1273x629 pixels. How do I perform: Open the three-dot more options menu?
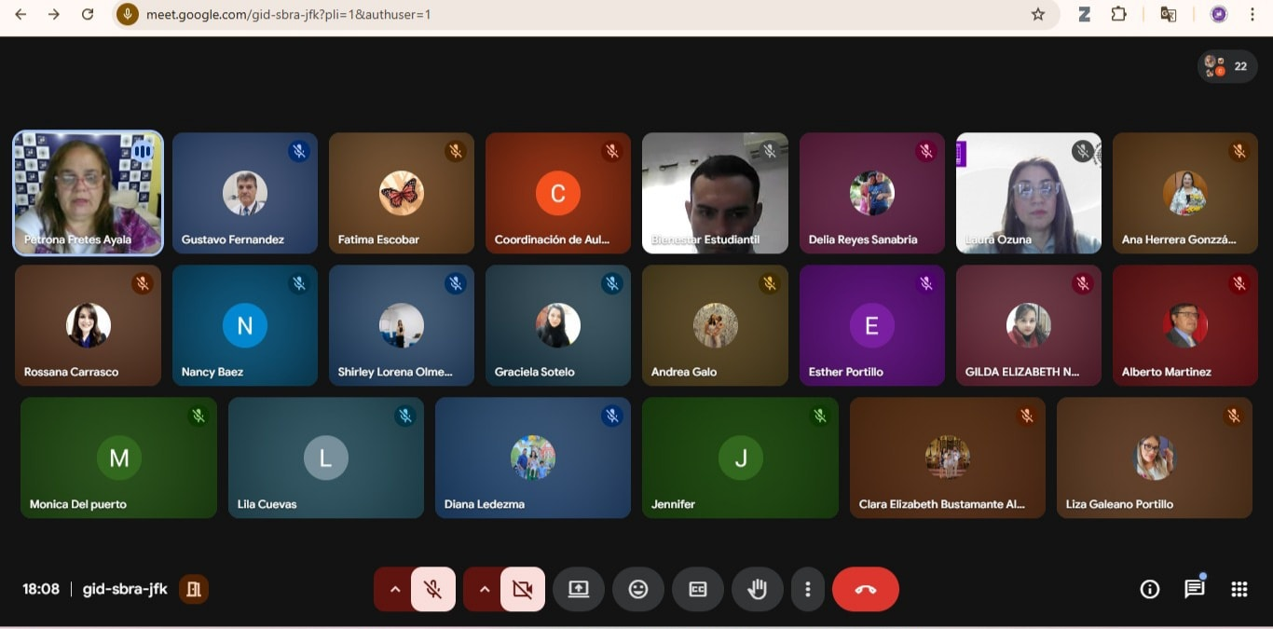coord(807,589)
